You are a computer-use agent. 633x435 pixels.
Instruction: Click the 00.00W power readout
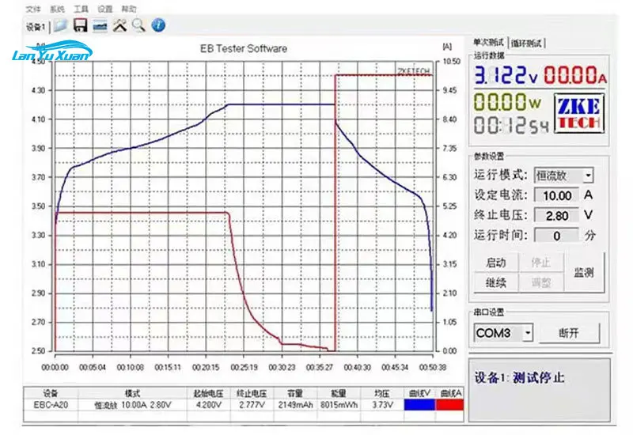(507, 102)
